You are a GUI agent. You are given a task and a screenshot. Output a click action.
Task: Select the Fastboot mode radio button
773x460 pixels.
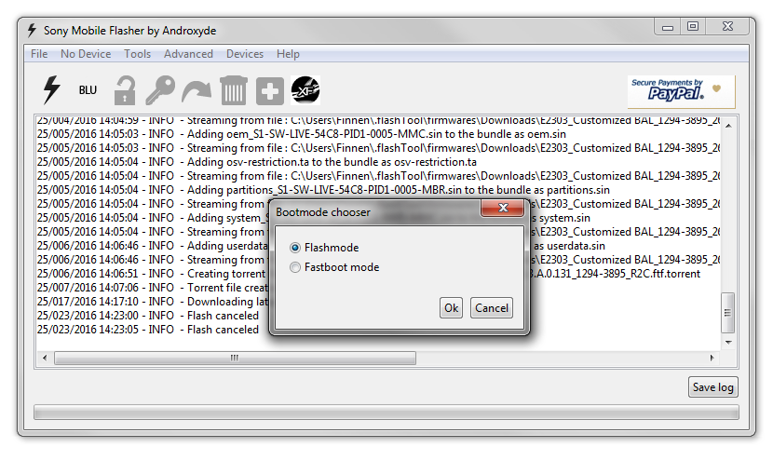295,267
